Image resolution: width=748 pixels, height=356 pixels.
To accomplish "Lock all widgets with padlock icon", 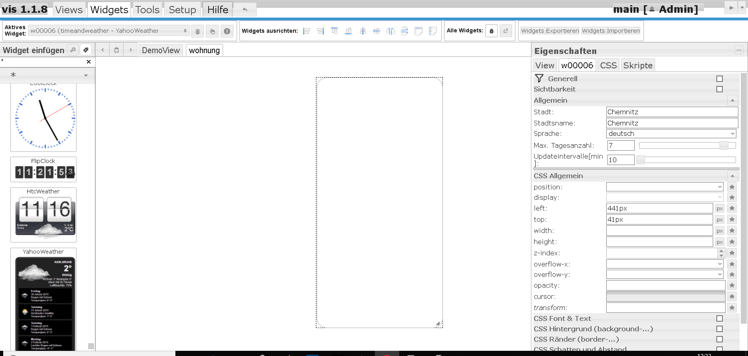I will click(x=491, y=31).
